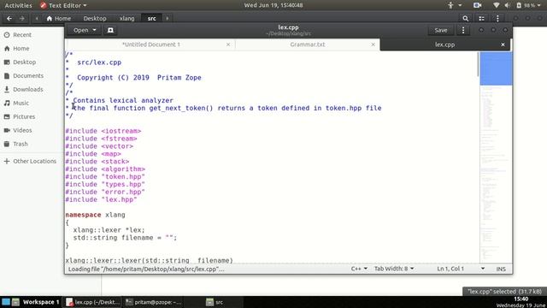
Task: Click the editor vertical scrollbar
Action: pyautogui.click(x=478, y=64)
